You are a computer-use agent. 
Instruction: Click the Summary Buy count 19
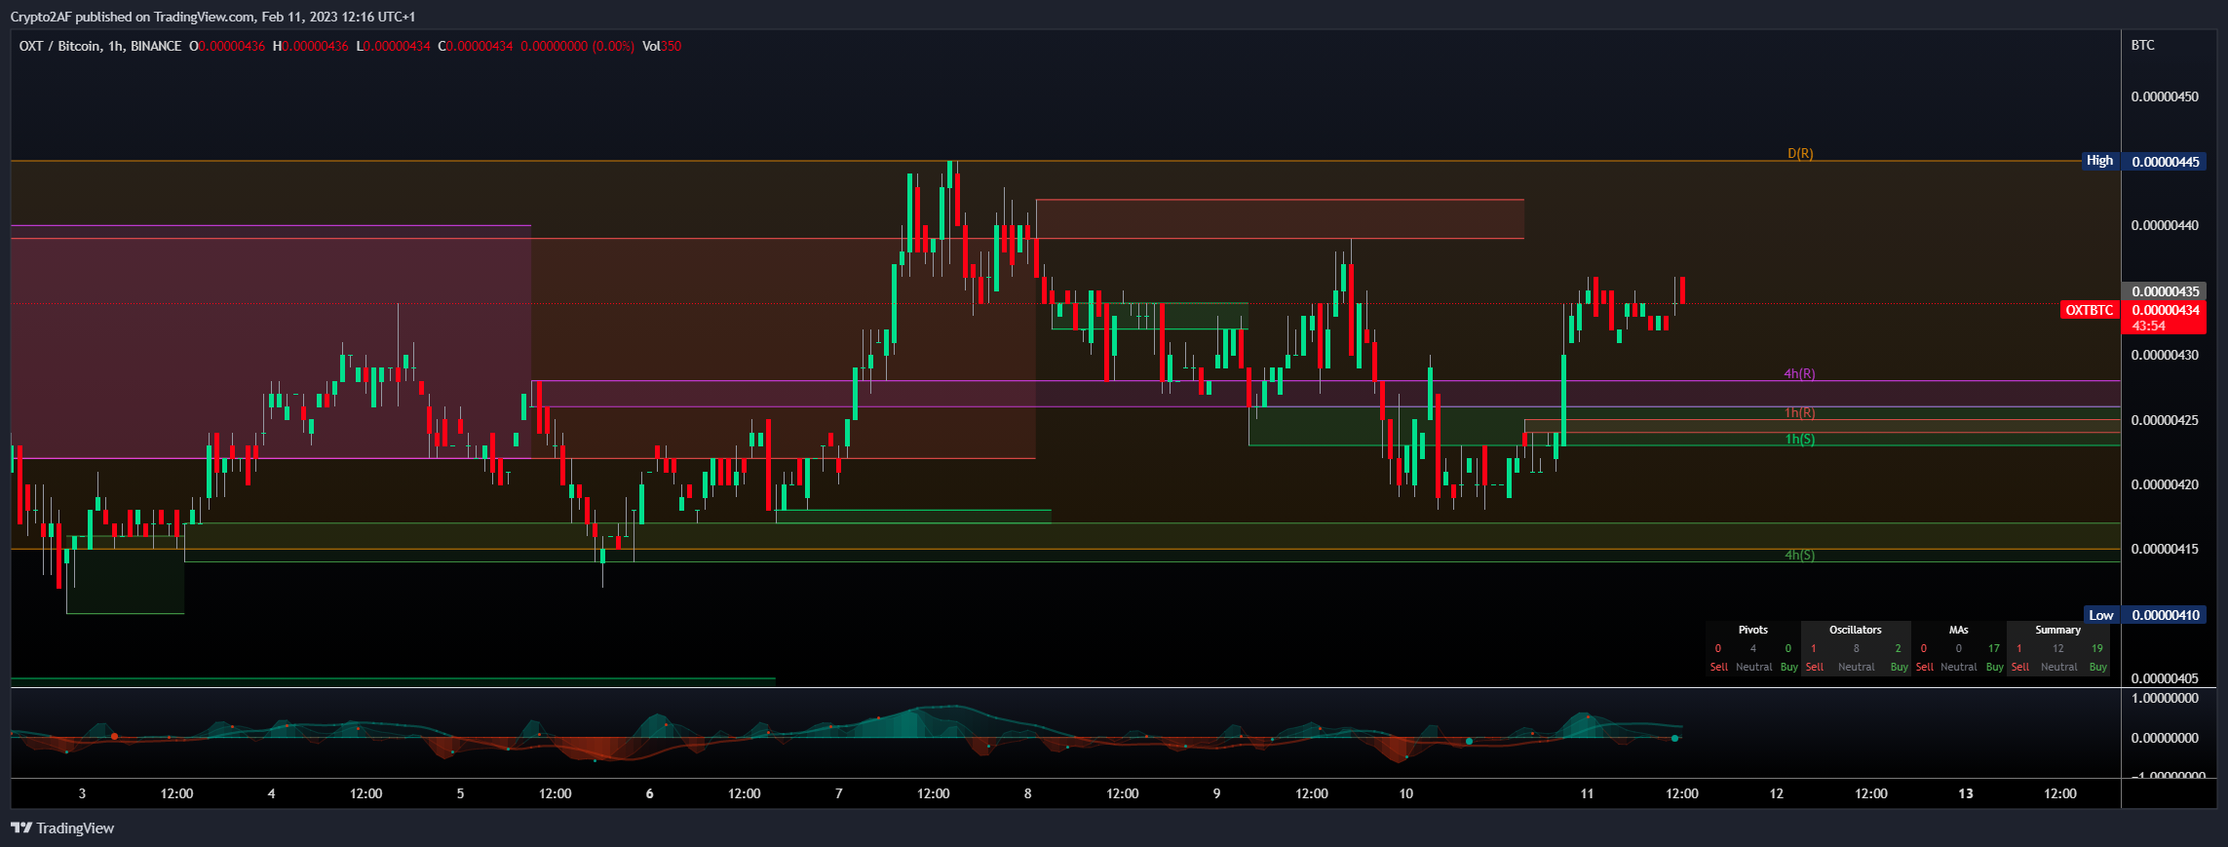tap(2096, 648)
